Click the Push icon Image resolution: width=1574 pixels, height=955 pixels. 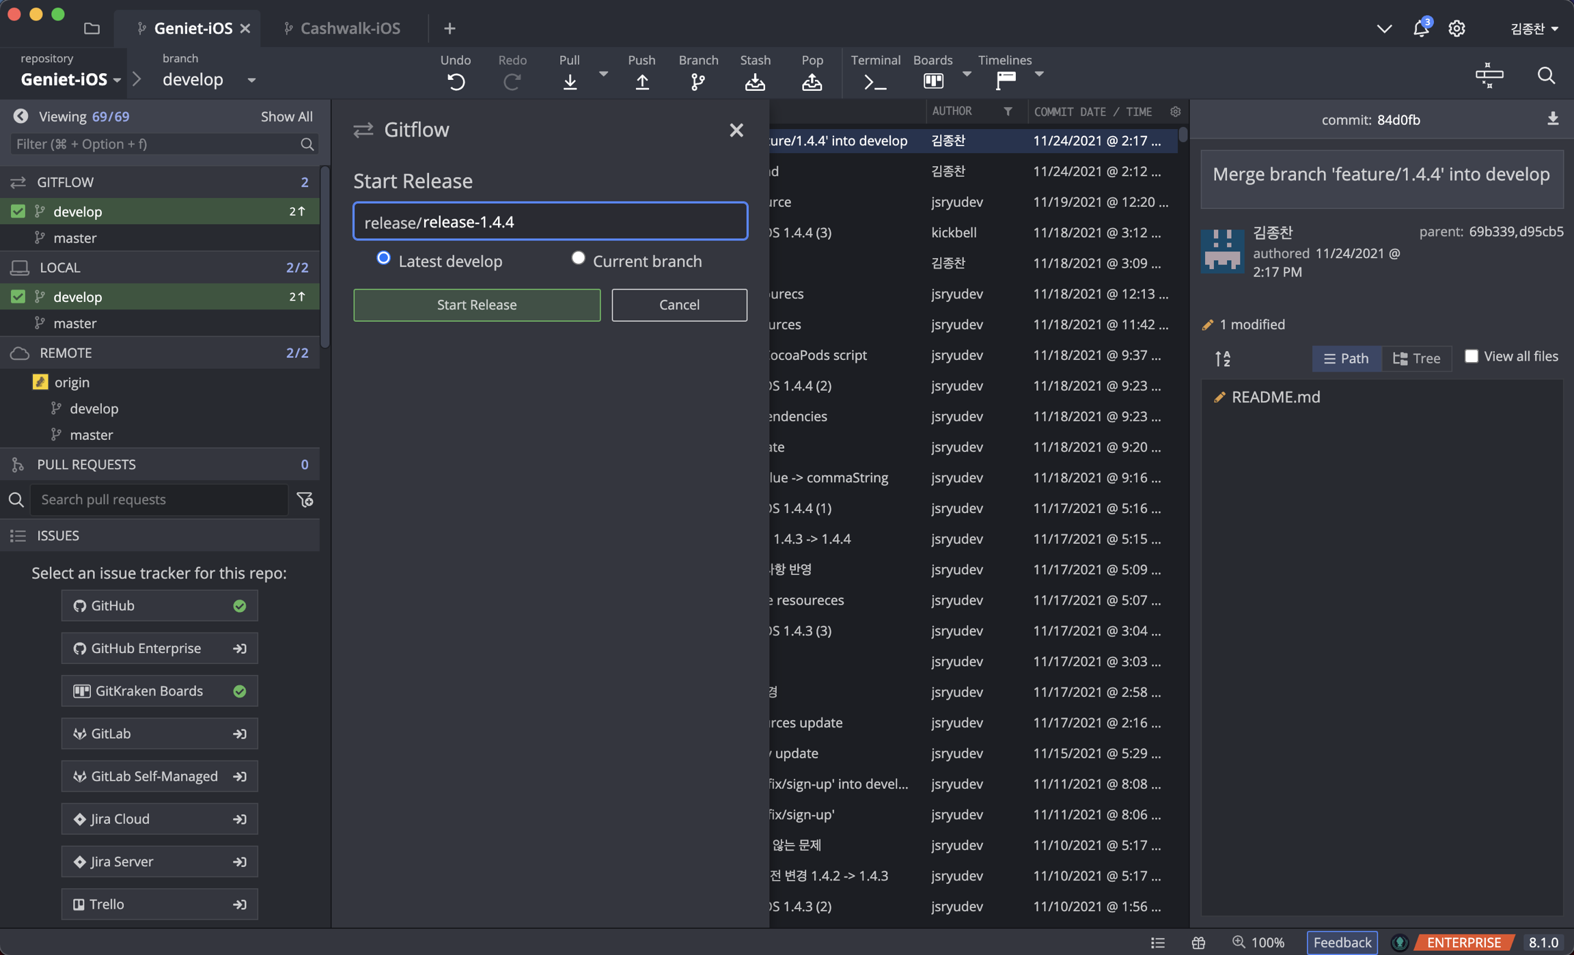click(x=641, y=81)
